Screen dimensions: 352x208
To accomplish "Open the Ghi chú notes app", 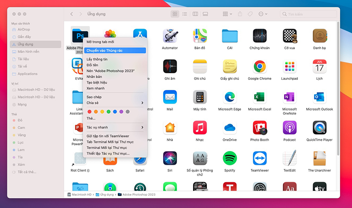I will pyautogui.click(x=200, y=67).
